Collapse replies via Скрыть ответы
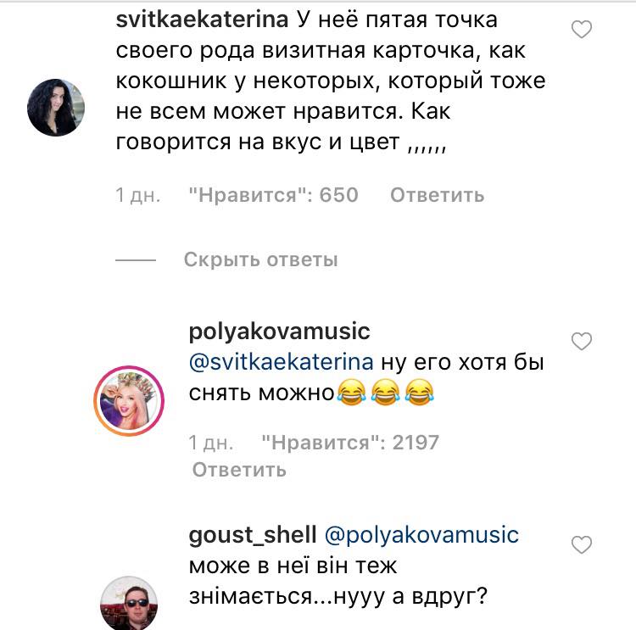The height and width of the screenshot is (630, 636). [260, 259]
